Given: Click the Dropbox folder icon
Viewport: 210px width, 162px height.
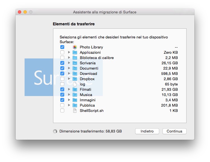Looking at the screenshot, I should 75,79.
